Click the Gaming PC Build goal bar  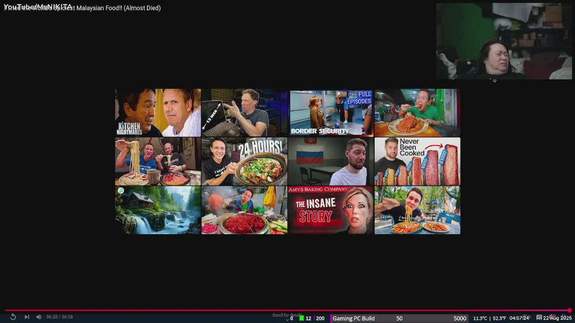tap(398, 318)
